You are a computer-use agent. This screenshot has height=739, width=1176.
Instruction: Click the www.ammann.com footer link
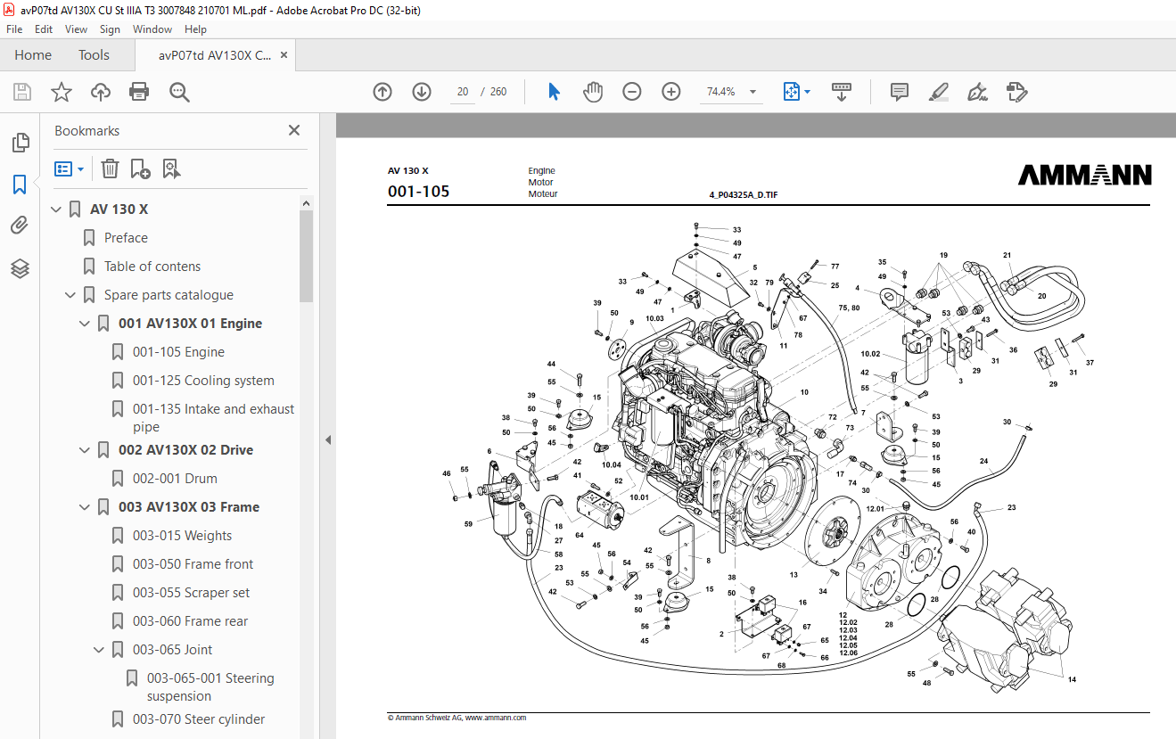click(496, 718)
